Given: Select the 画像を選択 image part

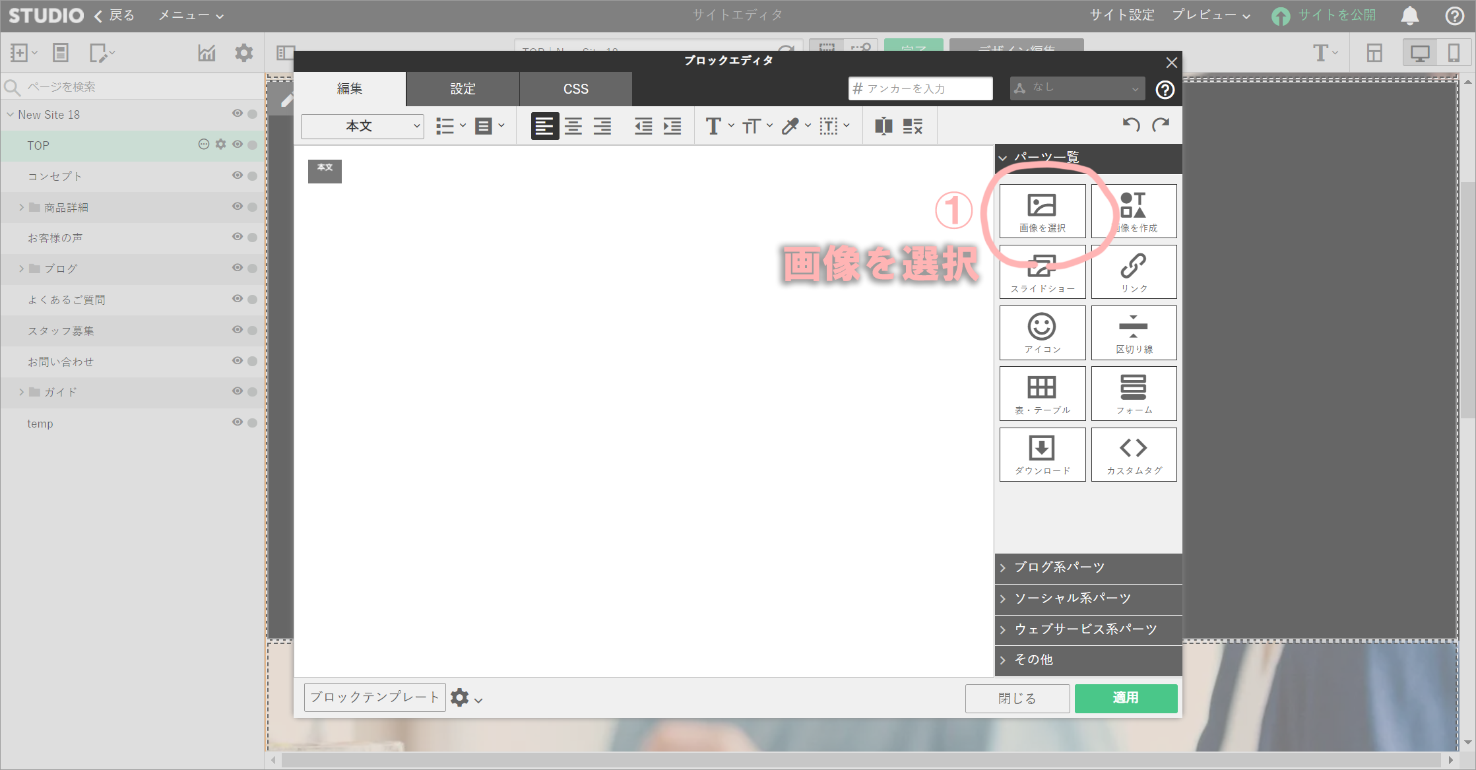Looking at the screenshot, I should (1042, 211).
